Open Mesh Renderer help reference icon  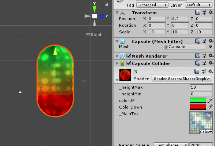pyautogui.click(x=197, y=56)
